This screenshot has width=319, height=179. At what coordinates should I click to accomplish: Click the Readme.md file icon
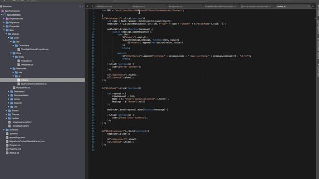tap(7, 149)
